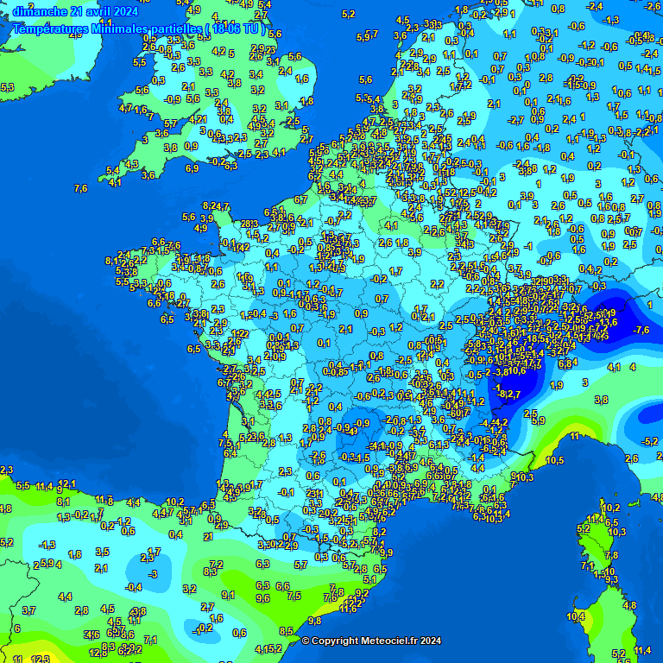Click the 9,8 temperature value
The width and height of the screenshot is (663, 663).
point(314,621)
